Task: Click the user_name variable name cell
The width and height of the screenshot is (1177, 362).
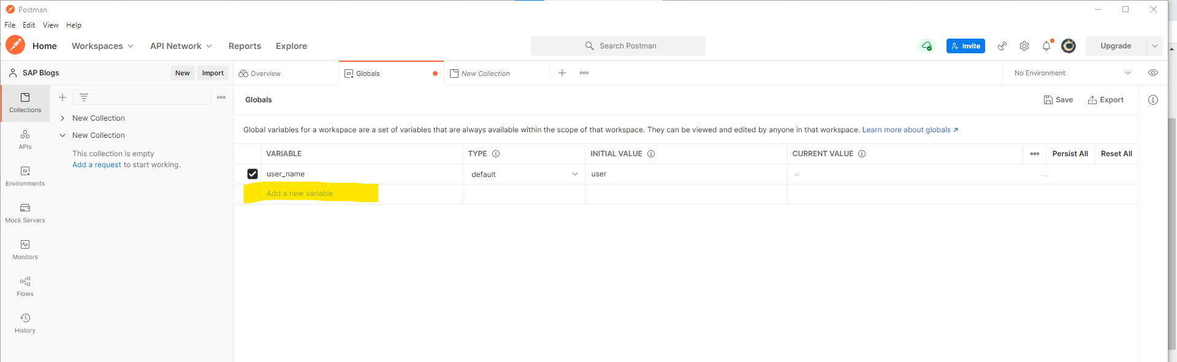Action: click(x=362, y=174)
